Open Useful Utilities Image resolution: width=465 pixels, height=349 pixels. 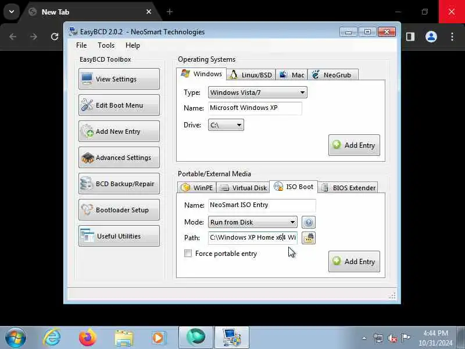point(119,236)
